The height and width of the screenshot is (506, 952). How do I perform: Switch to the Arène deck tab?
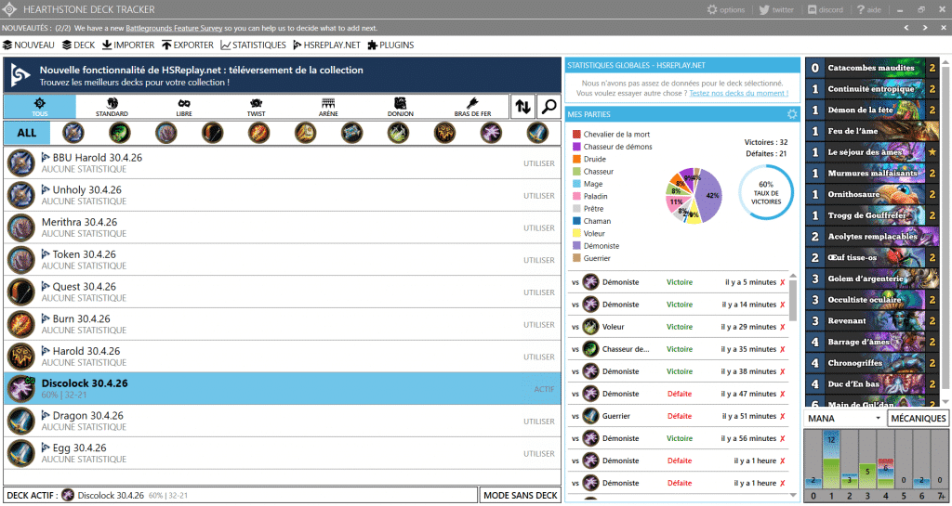328,107
